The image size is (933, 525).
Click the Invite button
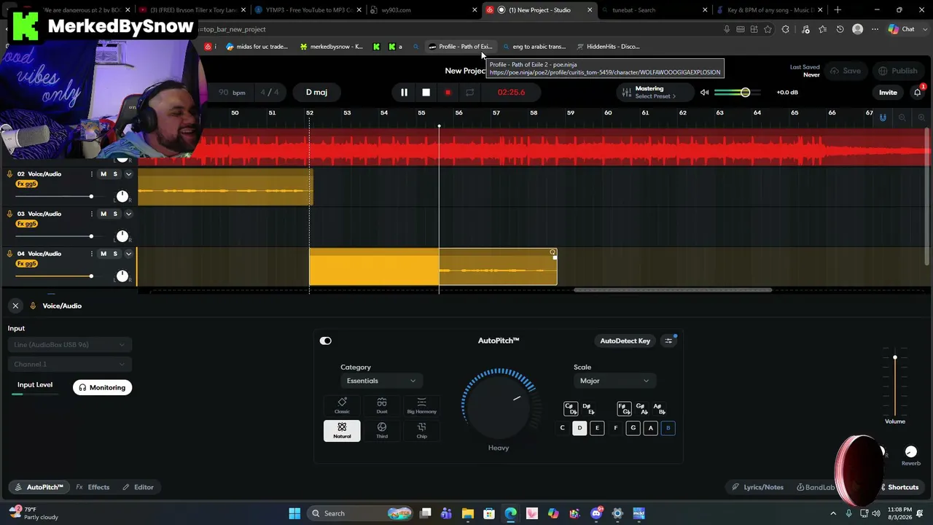tap(888, 93)
